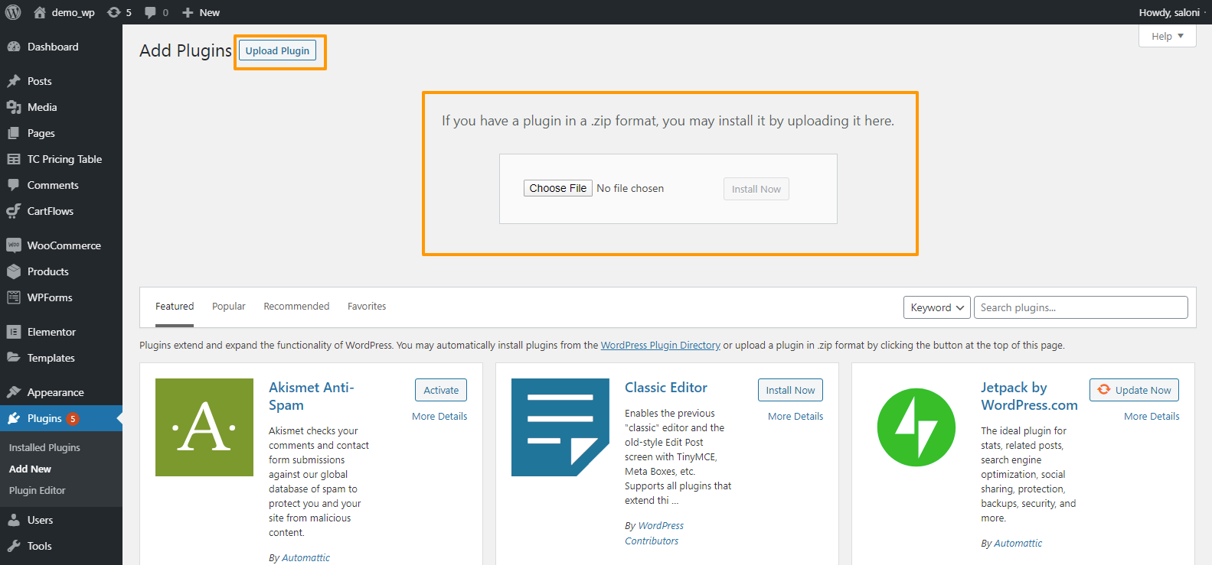This screenshot has width=1212, height=565.
Task: Click the Classic Editor title link
Action: 666,388
